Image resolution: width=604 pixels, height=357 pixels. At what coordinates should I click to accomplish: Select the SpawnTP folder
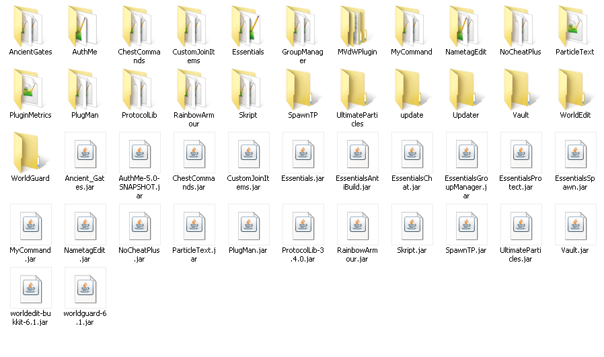(x=303, y=89)
